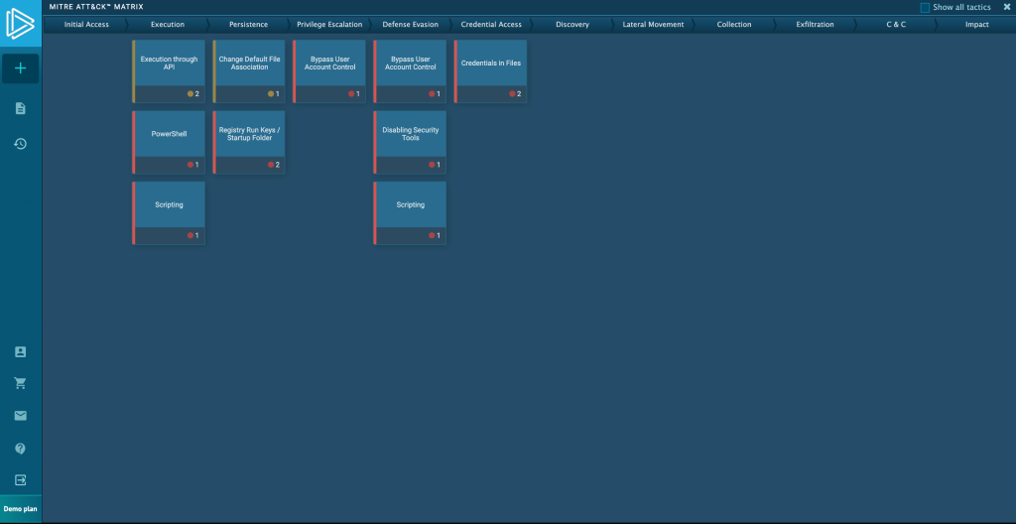Click the count badge on PowerShell card
Image resolution: width=1016 pixels, height=524 pixels.
point(193,165)
